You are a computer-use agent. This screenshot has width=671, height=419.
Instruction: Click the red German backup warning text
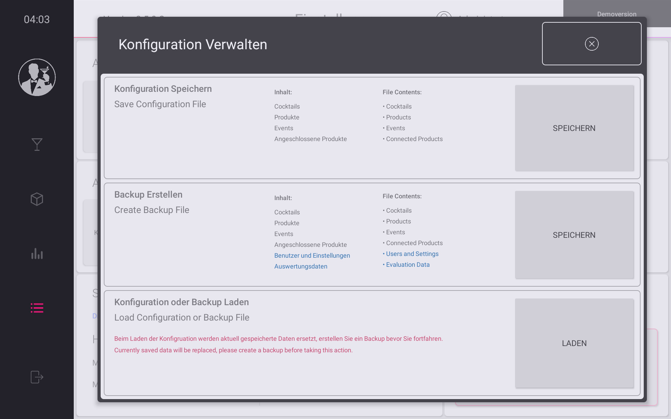pyautogui.click(x=278, y=339)
